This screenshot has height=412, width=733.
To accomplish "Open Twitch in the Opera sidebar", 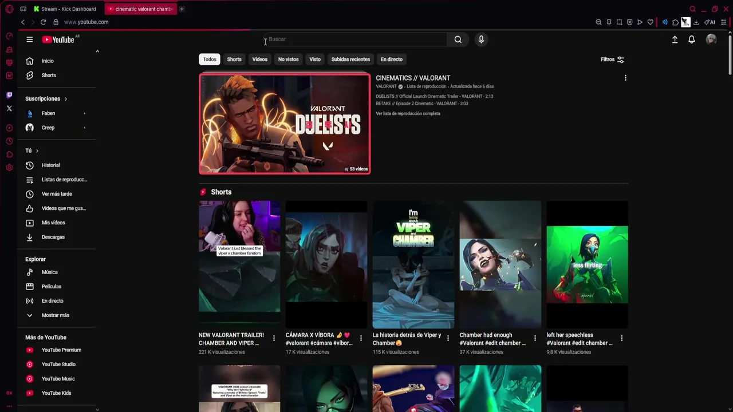I will [x=9, y=95].
